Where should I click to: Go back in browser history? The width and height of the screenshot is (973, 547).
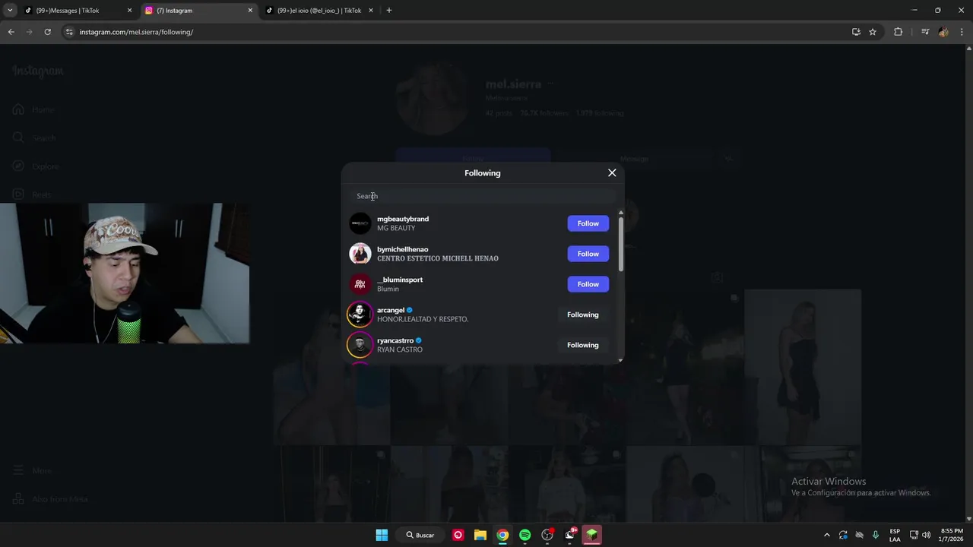tap(11, 32)
